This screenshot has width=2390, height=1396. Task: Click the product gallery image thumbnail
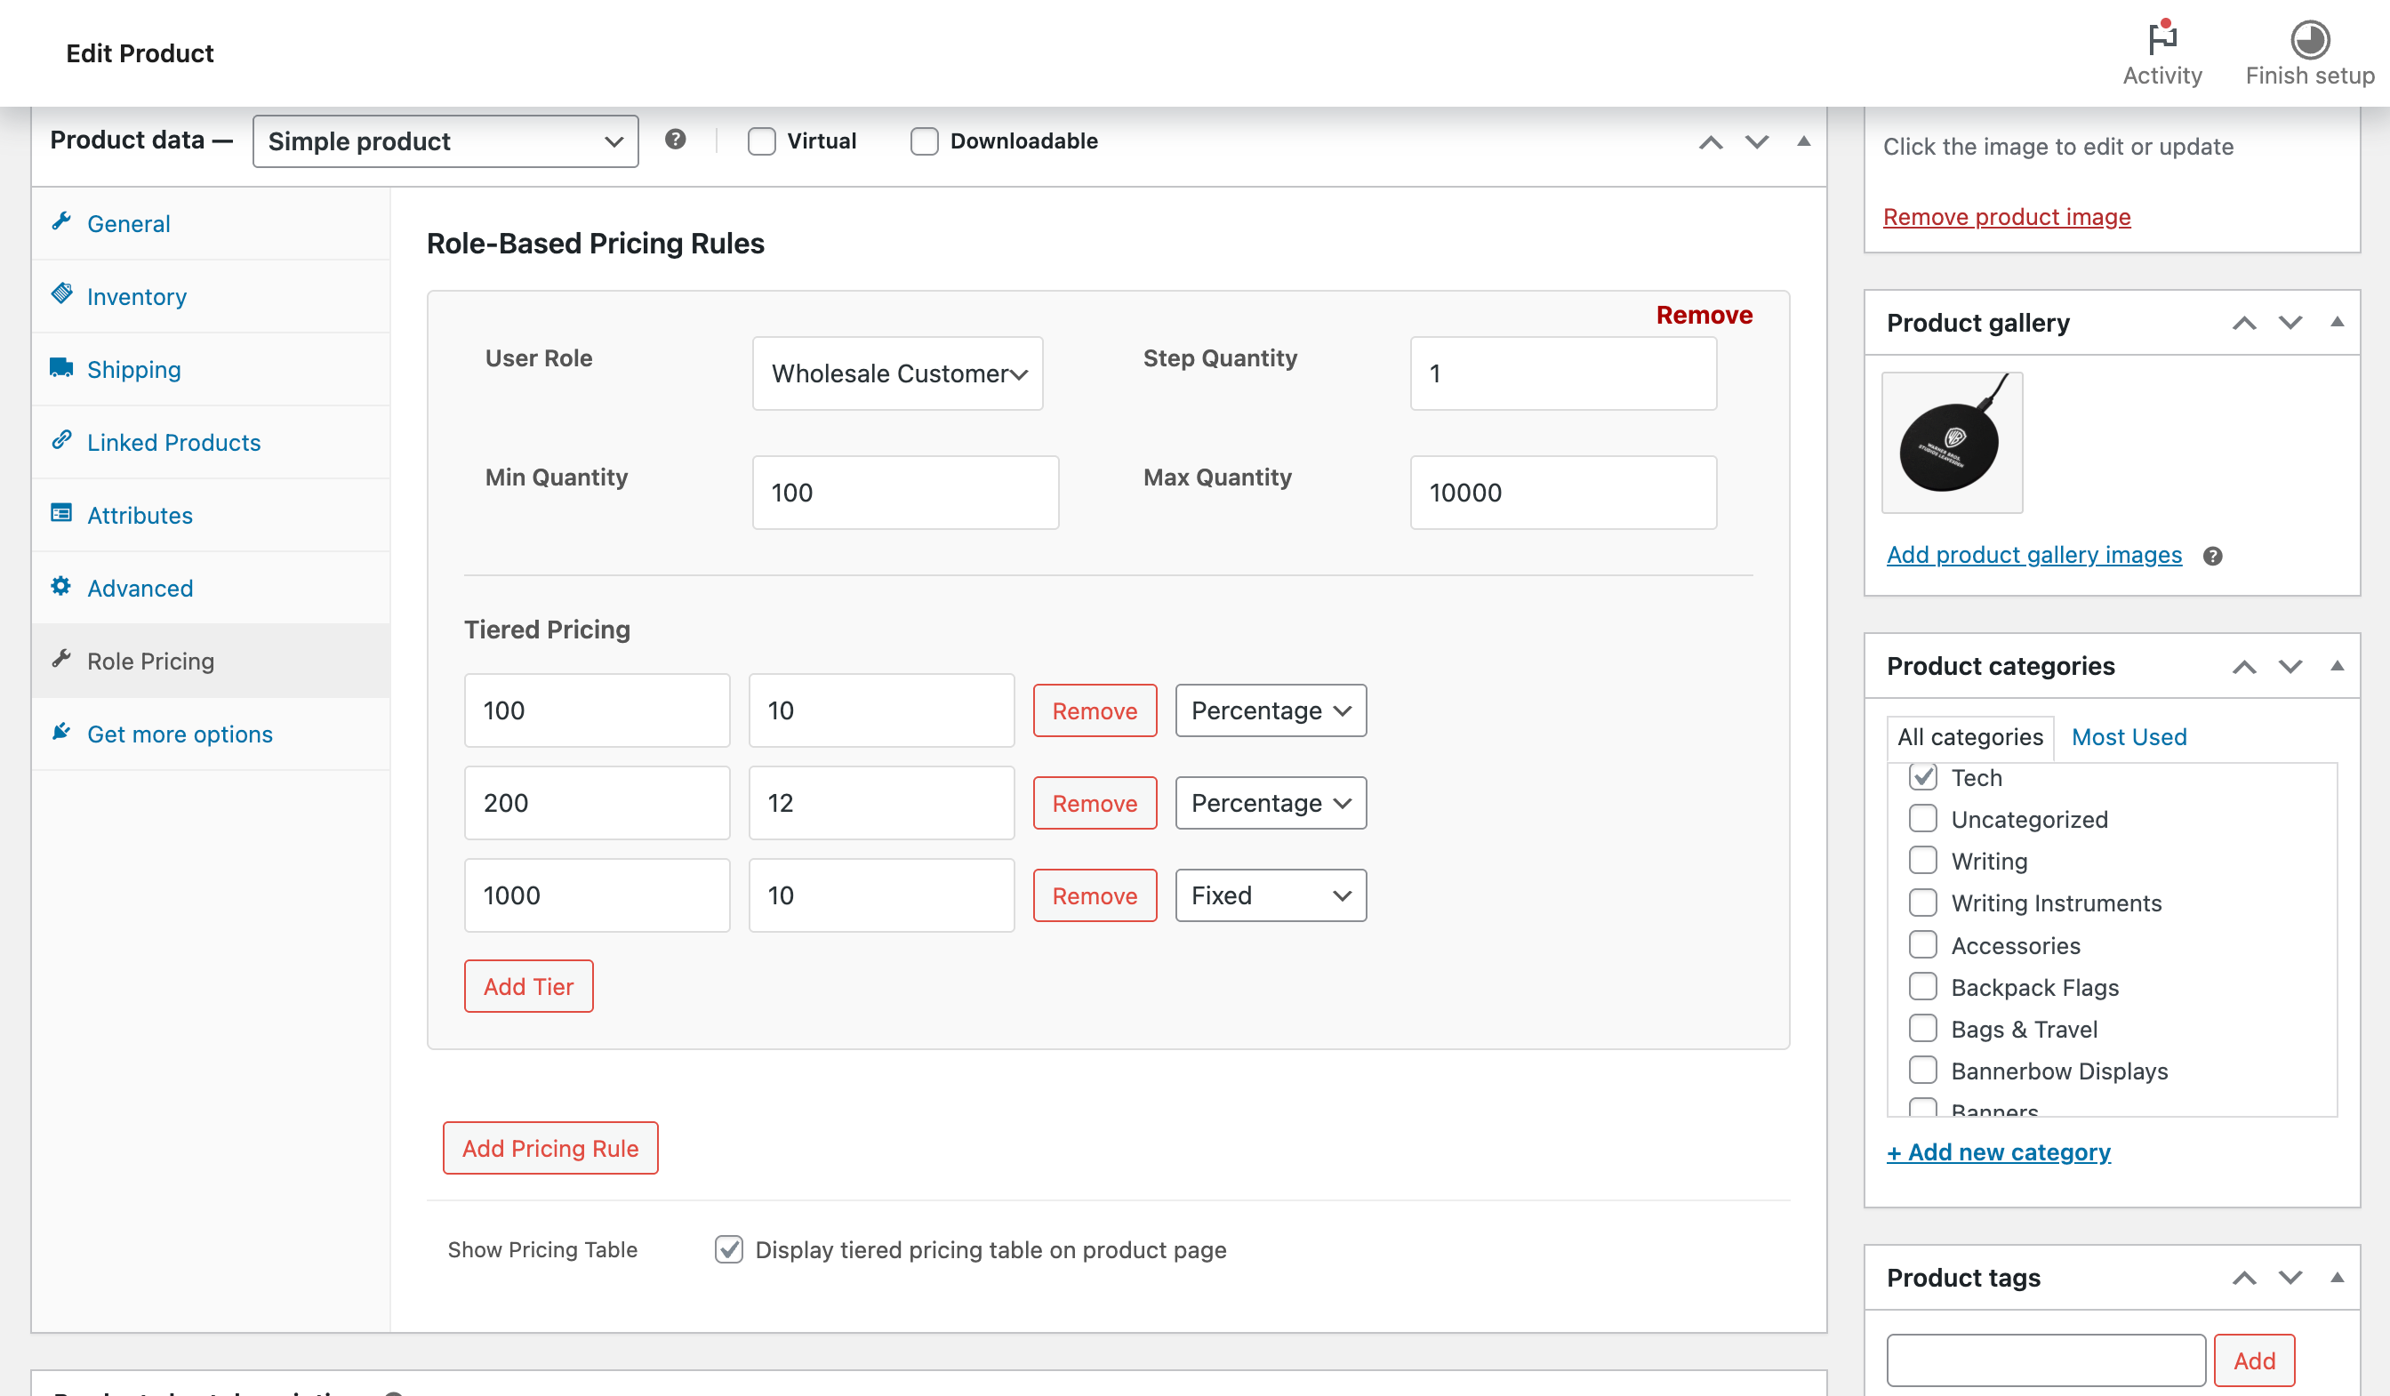pyautogui.click(x=1952, y=442)
